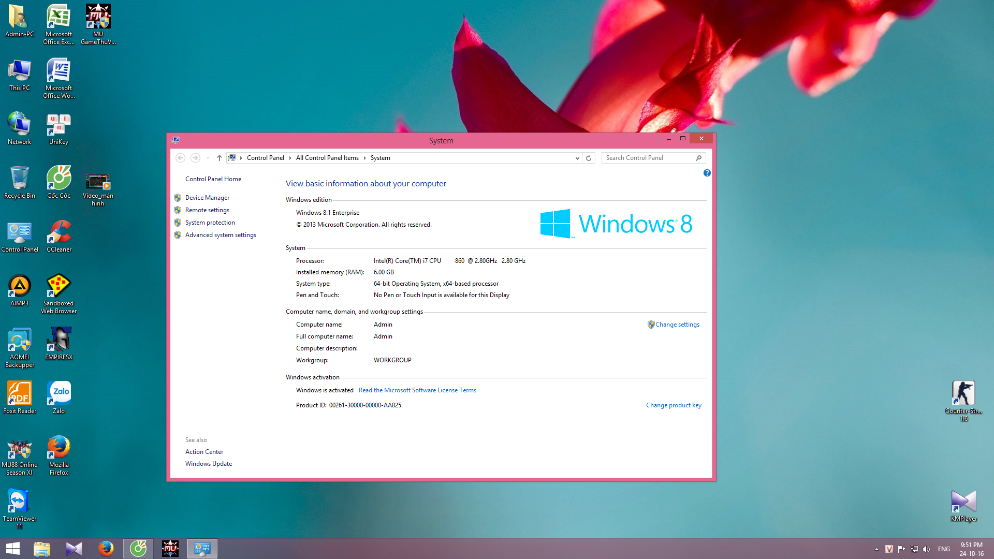994x559 pixels.
Task: Open File Explorer from the taskbar
Action: click(42, 549)
